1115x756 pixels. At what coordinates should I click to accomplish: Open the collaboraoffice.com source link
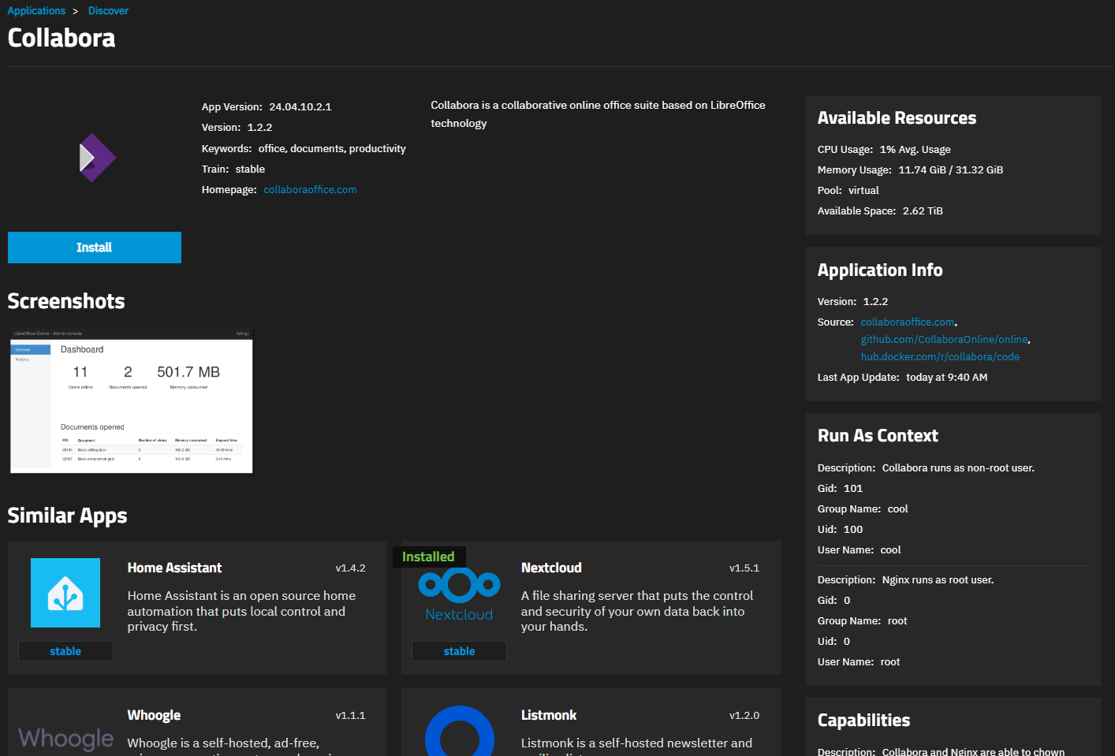pos(907,322)
